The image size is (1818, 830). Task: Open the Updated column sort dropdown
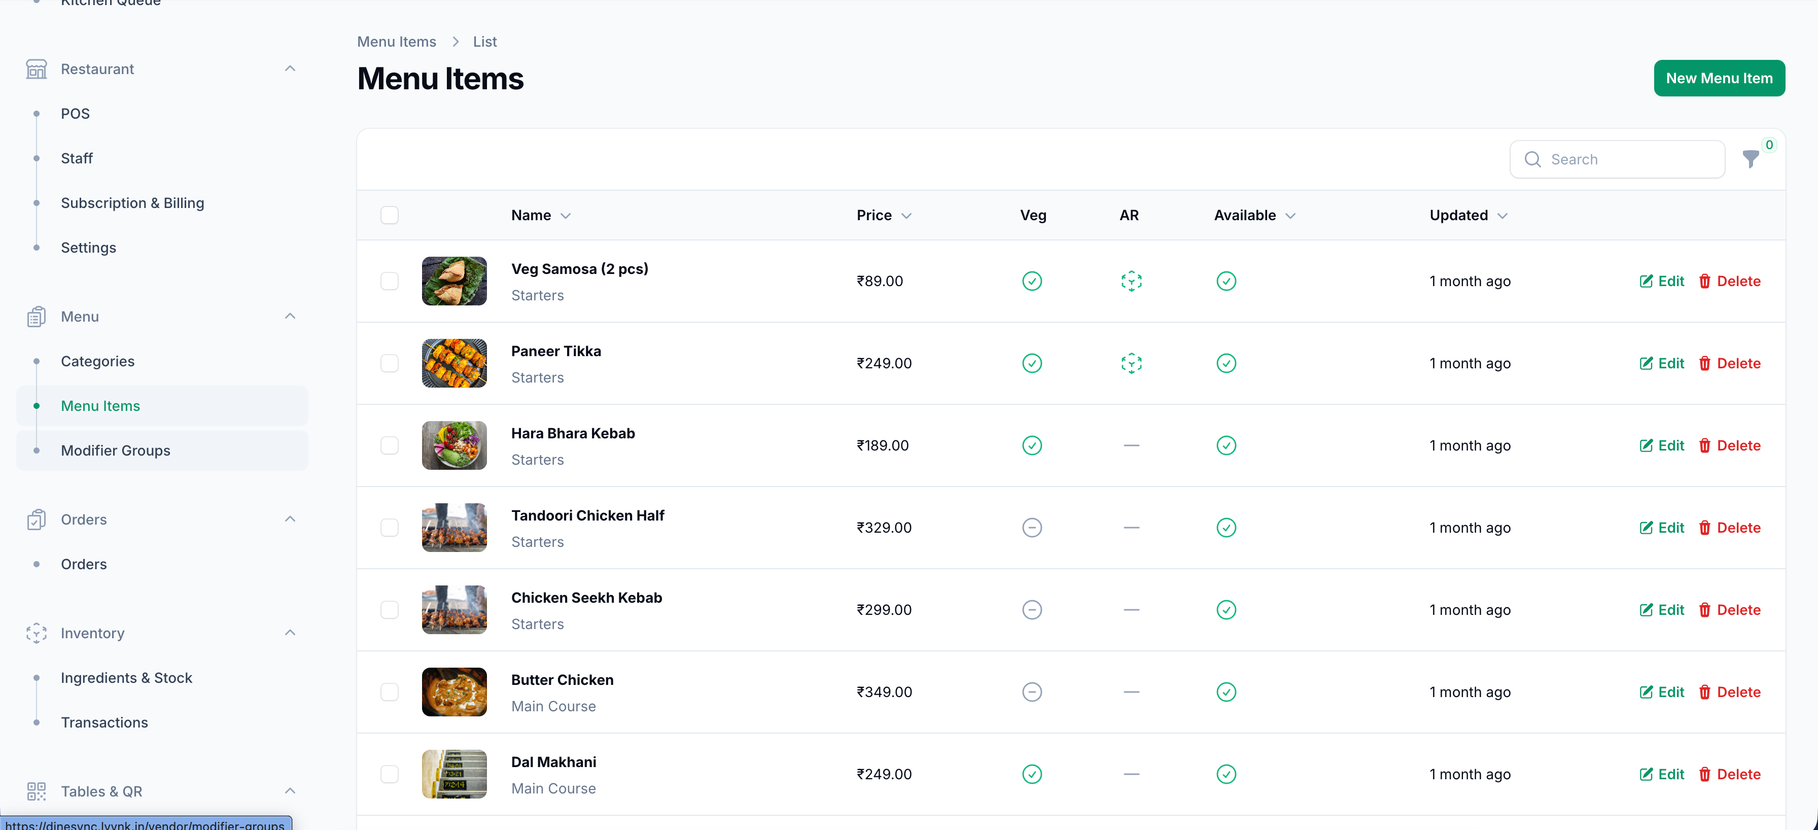tap(1502, 215)
